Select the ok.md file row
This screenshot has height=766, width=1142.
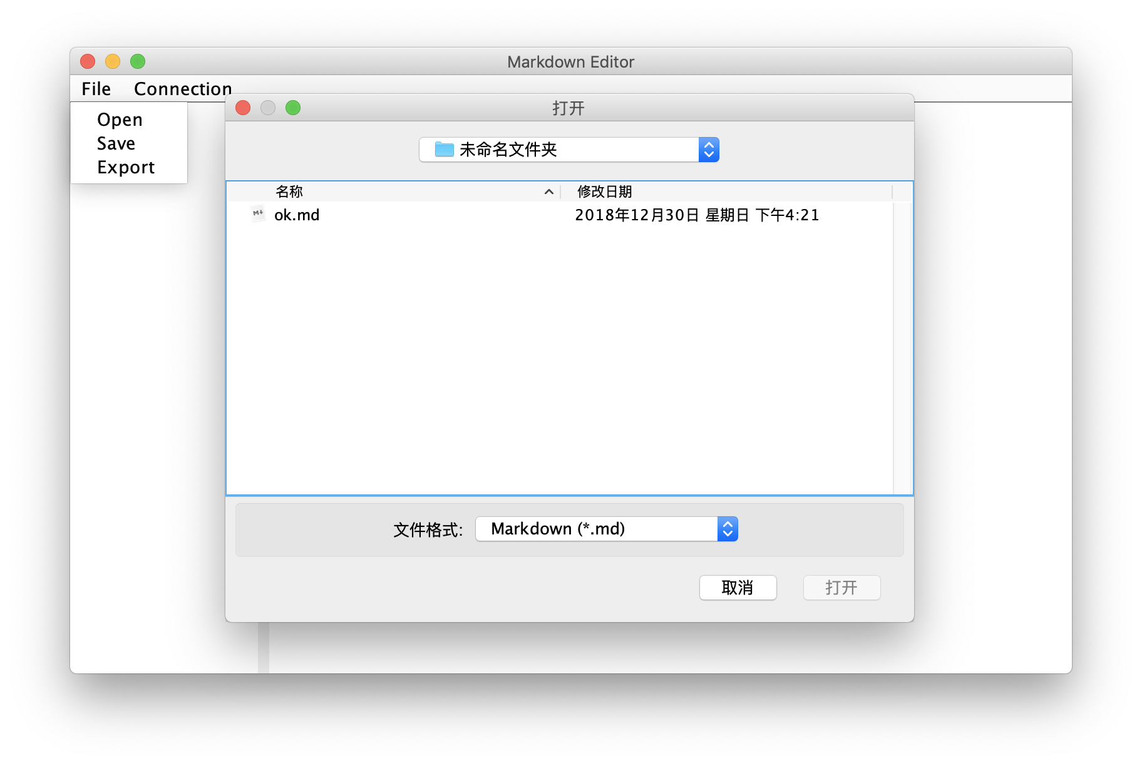(x=560, y=215)
